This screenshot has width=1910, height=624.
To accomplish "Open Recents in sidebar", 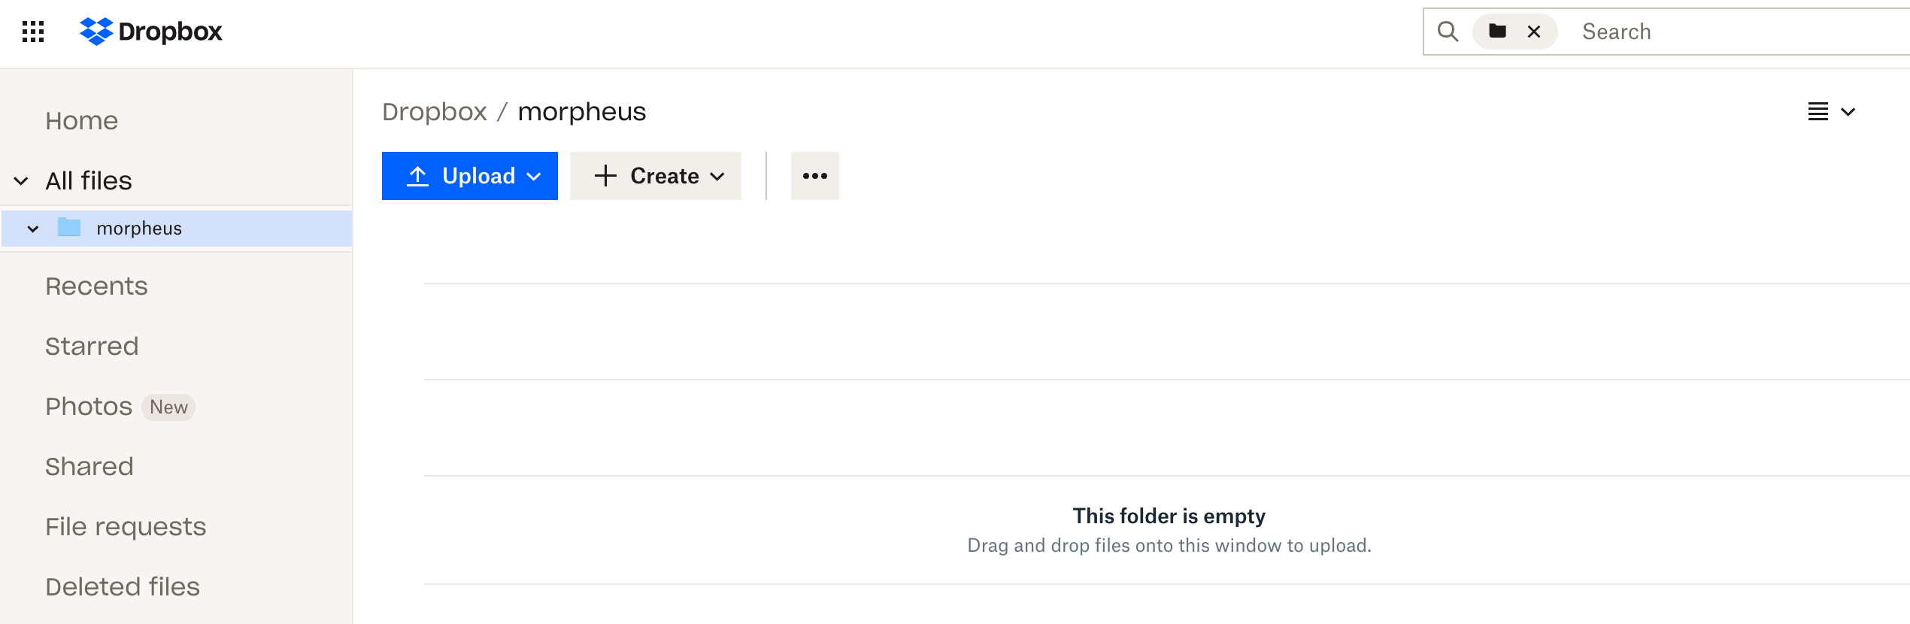I will (x=96, y=286).
